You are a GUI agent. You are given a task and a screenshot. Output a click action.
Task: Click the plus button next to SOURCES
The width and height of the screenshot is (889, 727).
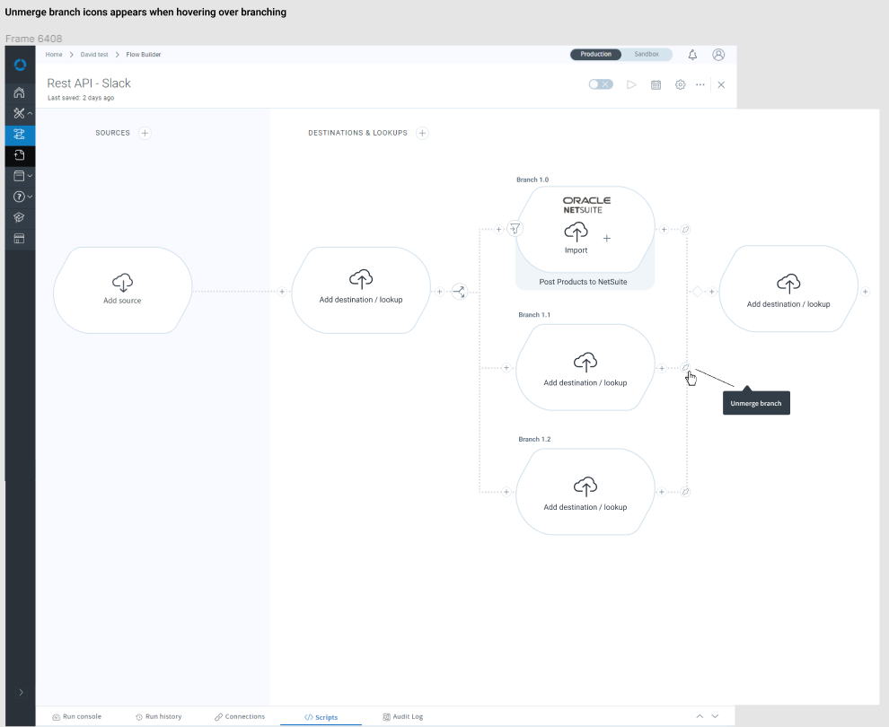[145, 133]
